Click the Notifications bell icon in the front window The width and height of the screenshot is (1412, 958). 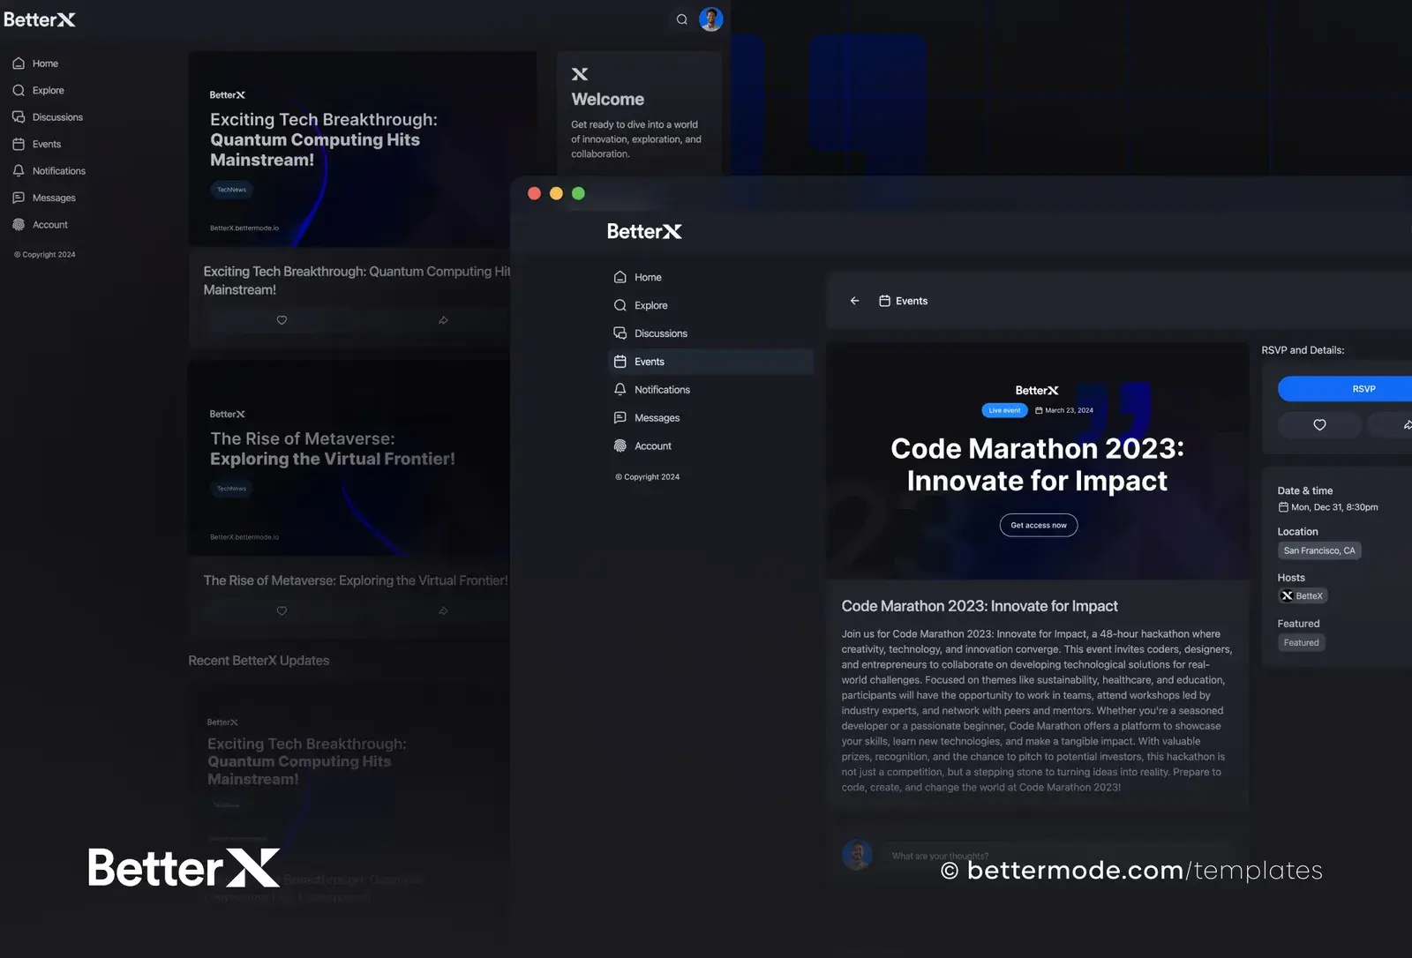click(x=620, y=389)
